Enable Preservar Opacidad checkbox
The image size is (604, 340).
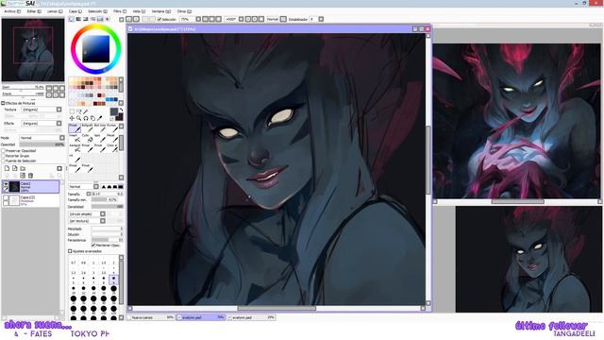[x=4, y=151]
